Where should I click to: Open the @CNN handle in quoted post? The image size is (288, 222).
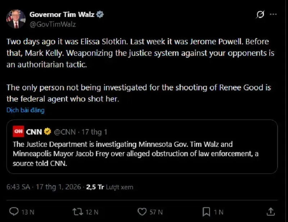point(65,132)
